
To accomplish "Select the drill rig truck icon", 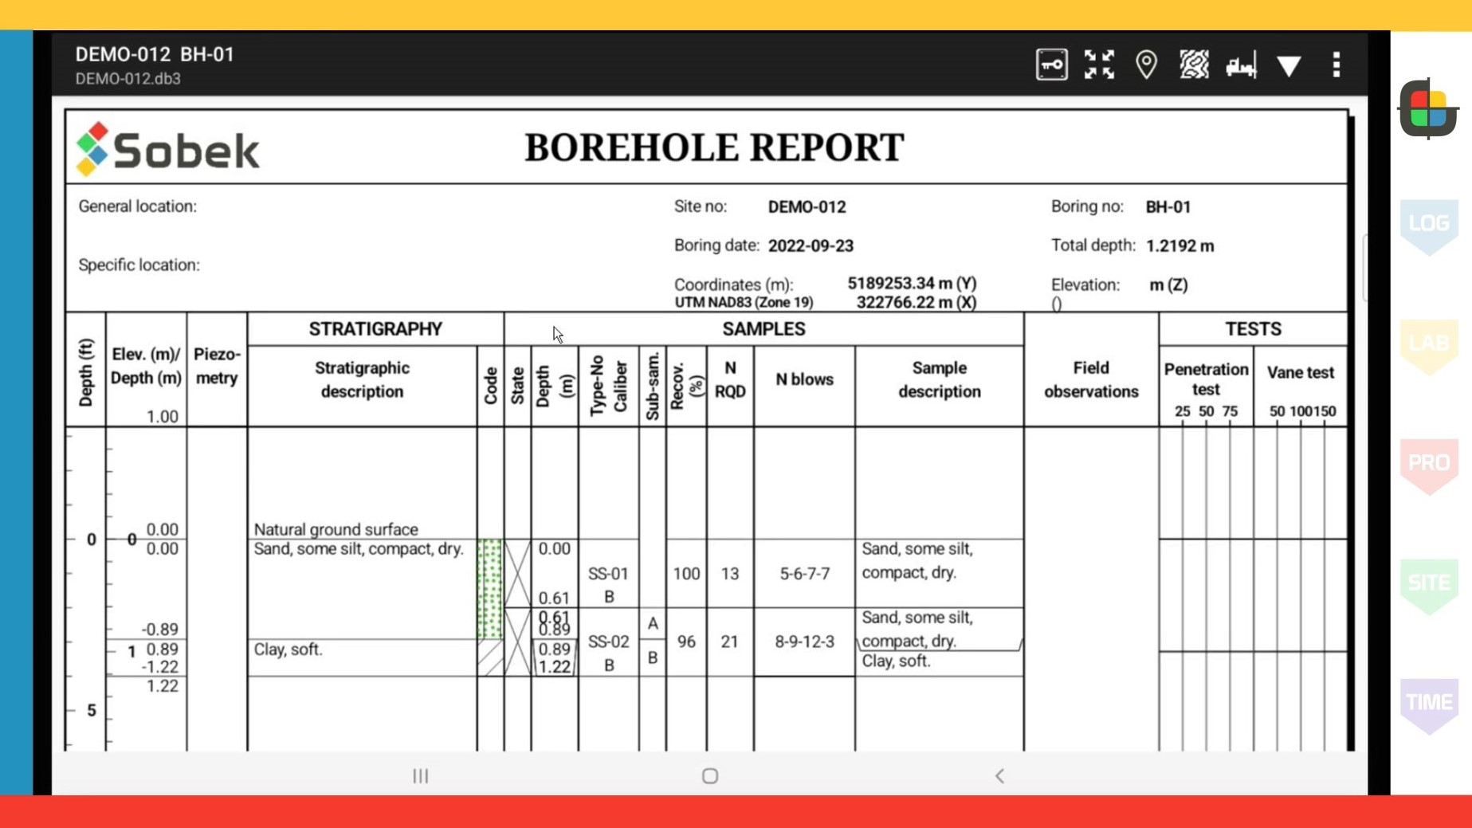I will point(1241,65).
